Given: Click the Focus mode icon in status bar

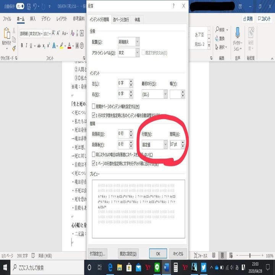Looking at the screenshot, I should coord(196,256).
